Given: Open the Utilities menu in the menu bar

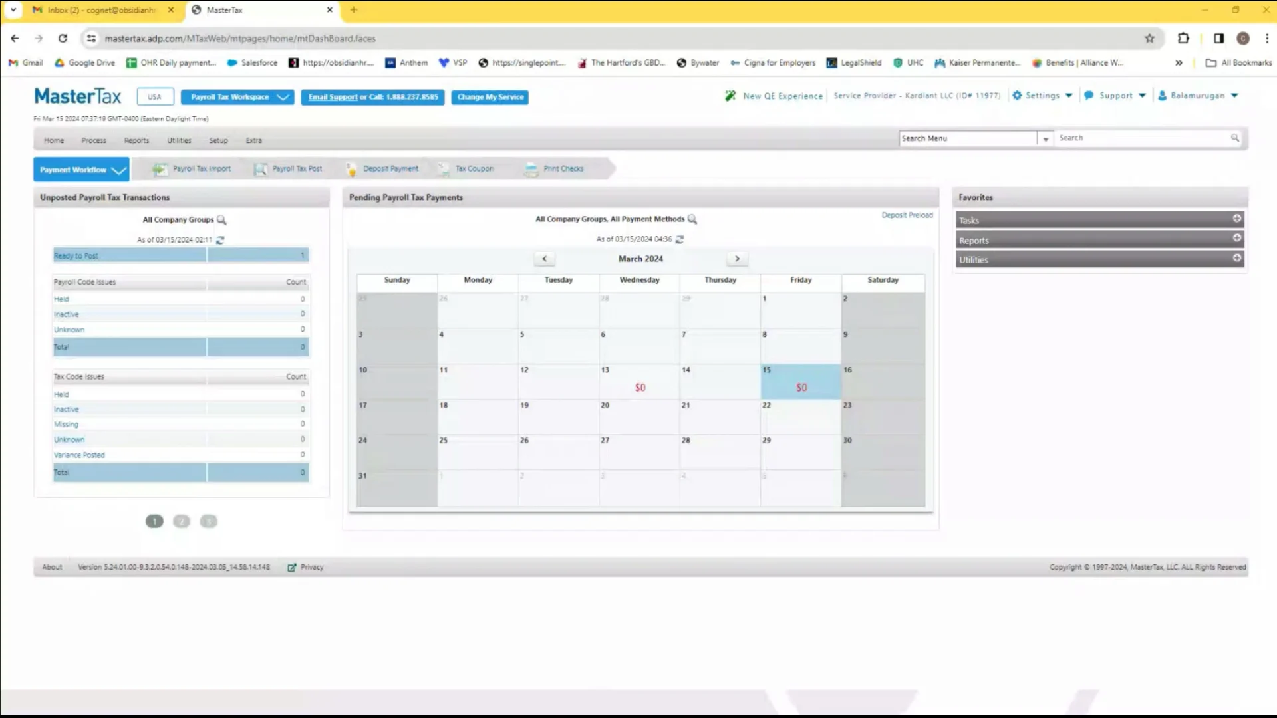Looking at the screenshot, I should tap(179, 140).
